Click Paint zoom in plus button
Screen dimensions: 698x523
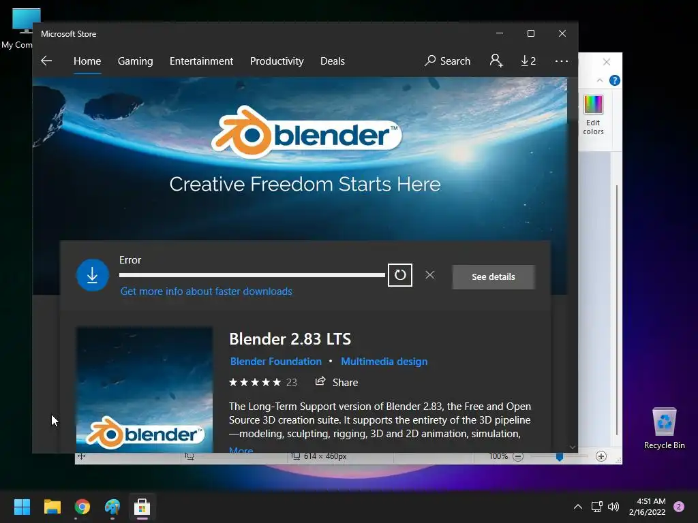[x=601, y=456]
